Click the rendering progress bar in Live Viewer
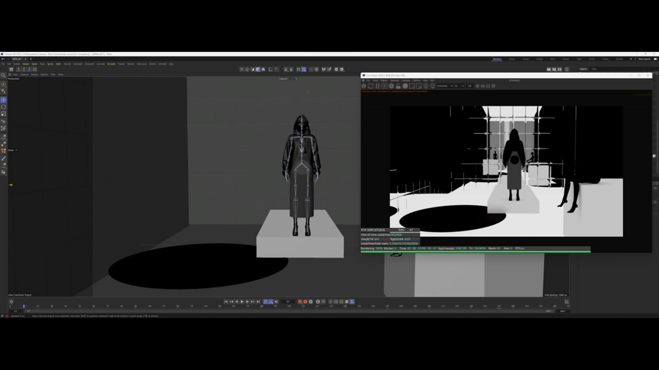Image resolution: width=659 pixels, height=370 pixels. [x=475, y=251]
